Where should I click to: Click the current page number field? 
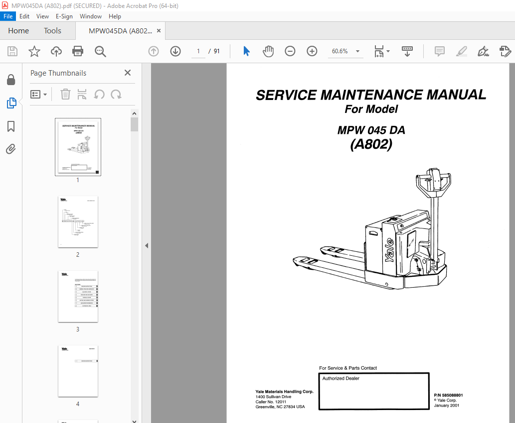pyautogui.click(x=198, y=51)
